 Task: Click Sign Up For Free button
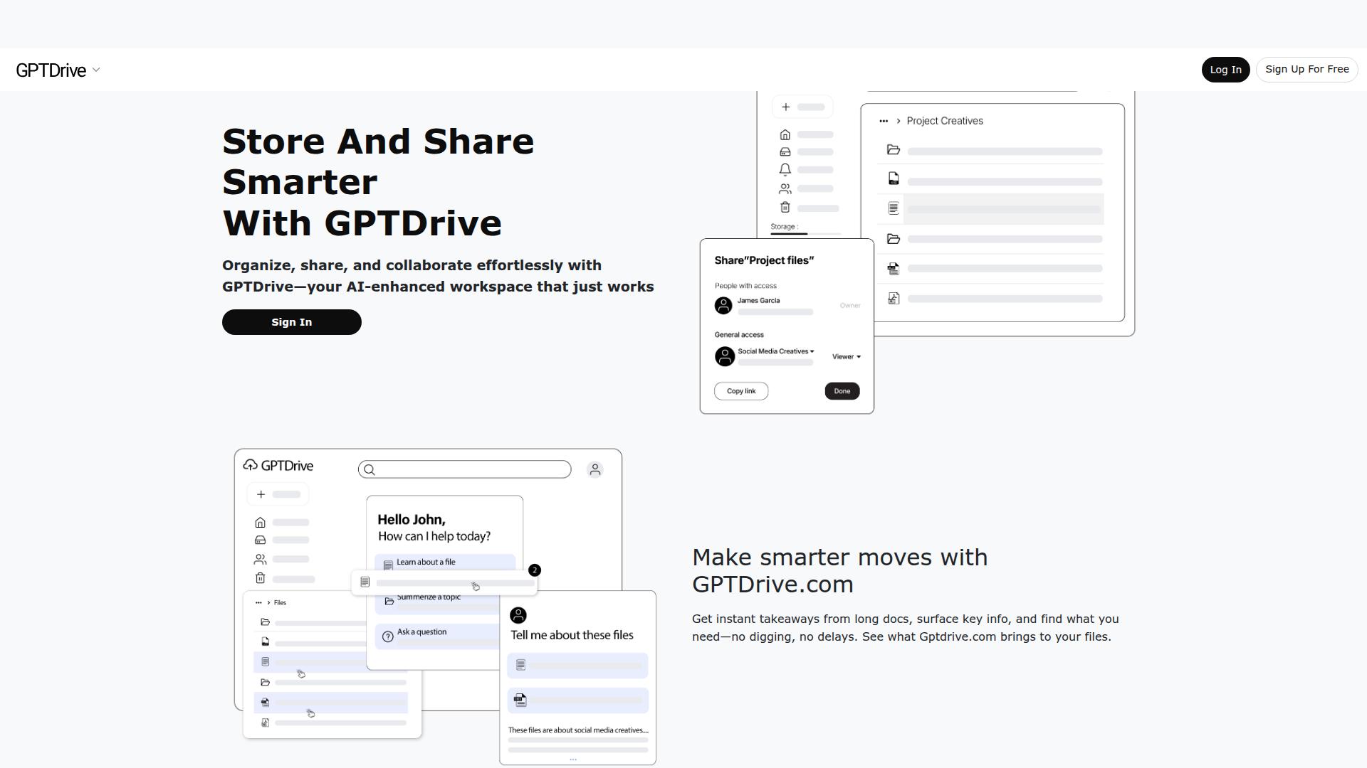click(x=1306, y=69)
